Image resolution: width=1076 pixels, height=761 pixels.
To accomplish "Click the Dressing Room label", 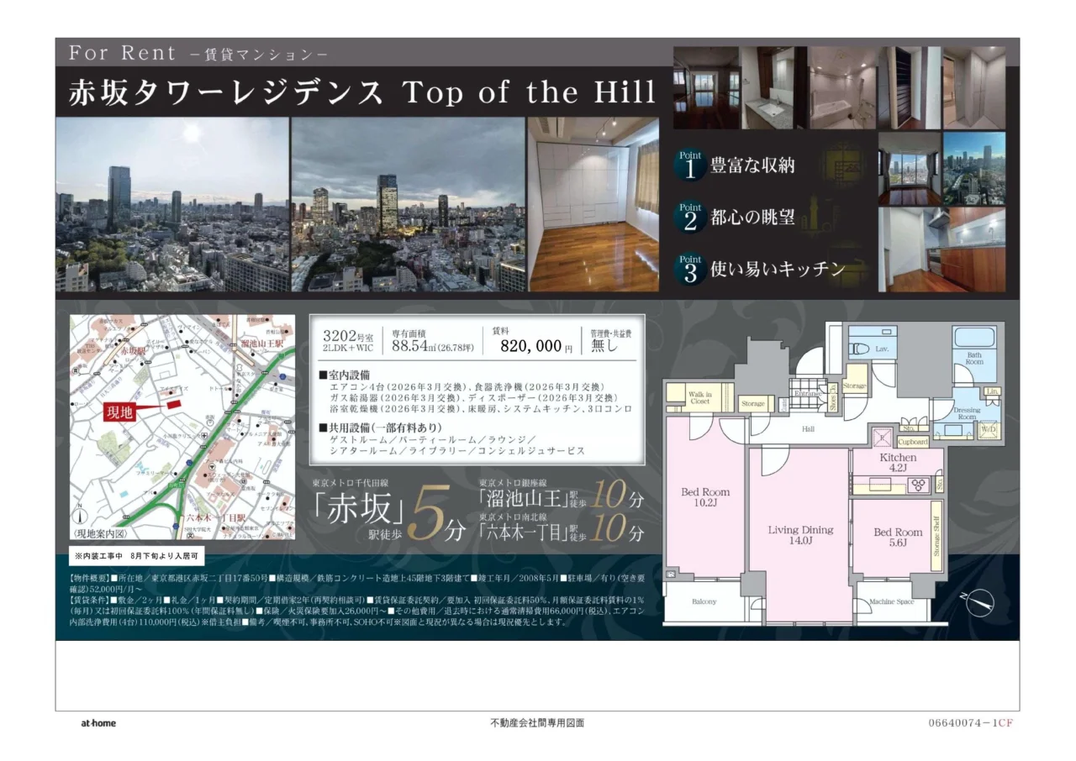I will click(x=967, y=413).
